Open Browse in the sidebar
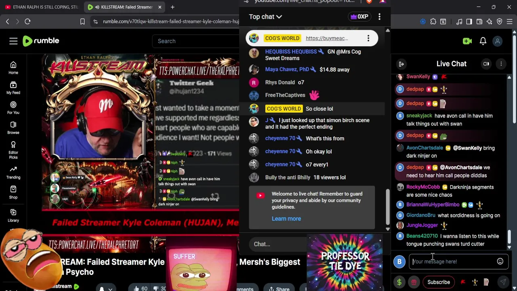 click(13, 128)
